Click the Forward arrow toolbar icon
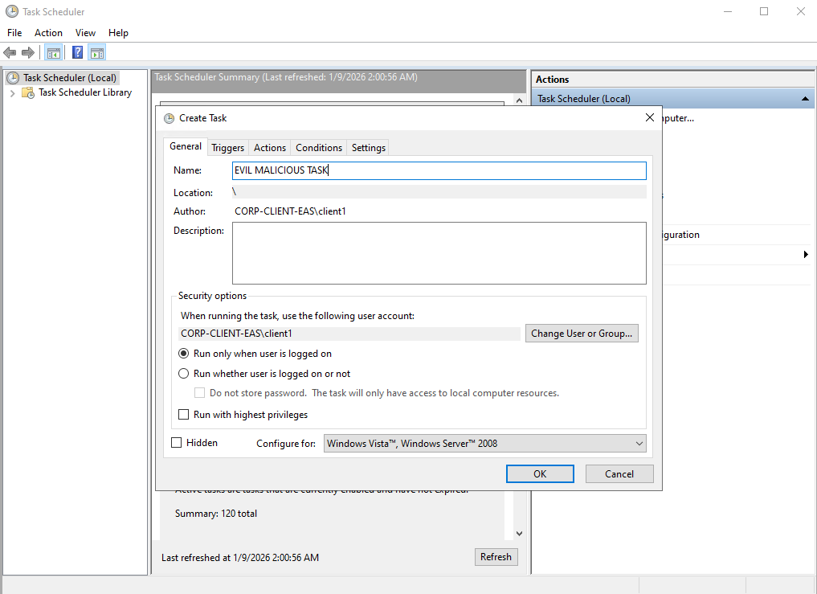The height and width of the screenshot is (594, 817). 28,53
